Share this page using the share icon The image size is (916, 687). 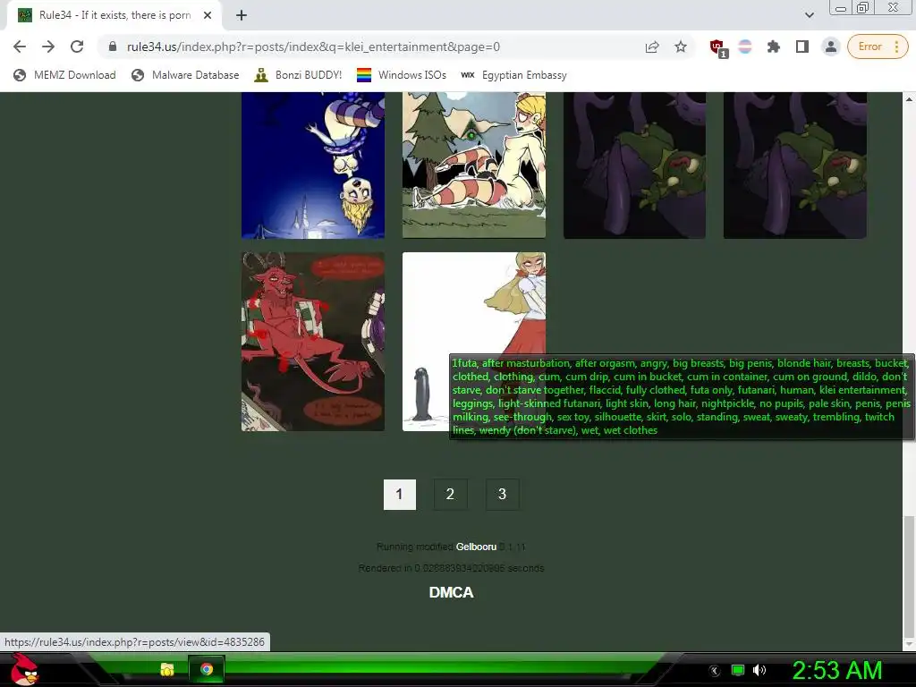point(652,47)
